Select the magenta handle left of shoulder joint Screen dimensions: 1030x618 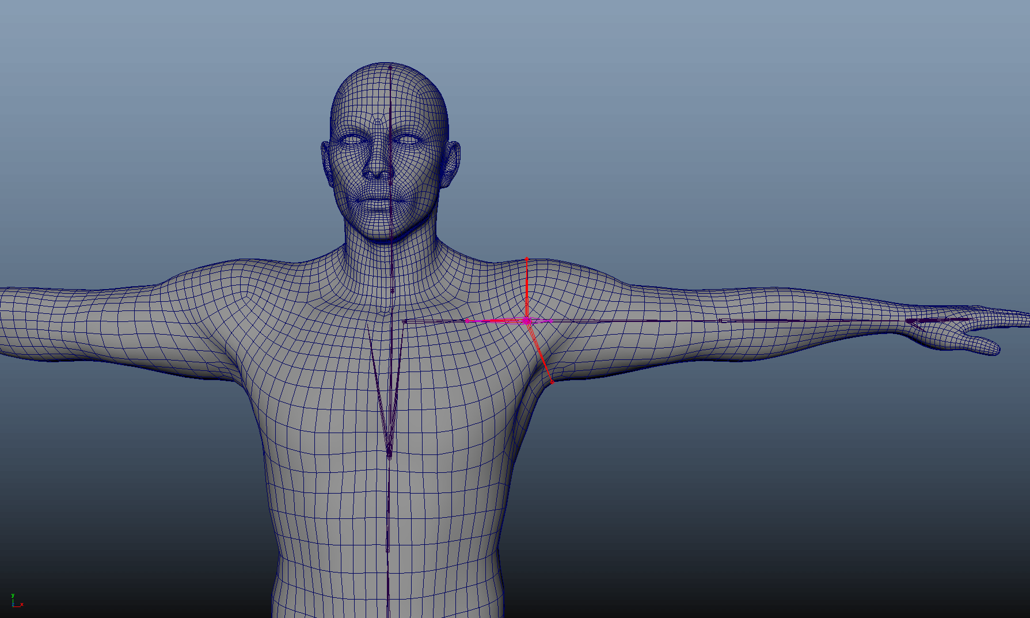click(x=466, y=321)
